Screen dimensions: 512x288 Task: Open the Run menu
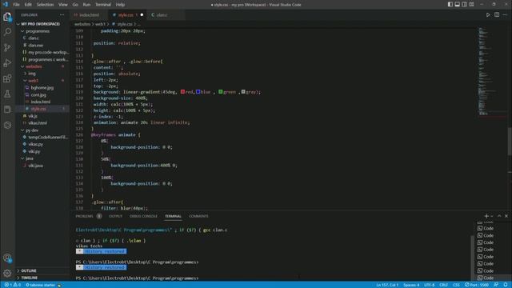(x=86, y=5)
